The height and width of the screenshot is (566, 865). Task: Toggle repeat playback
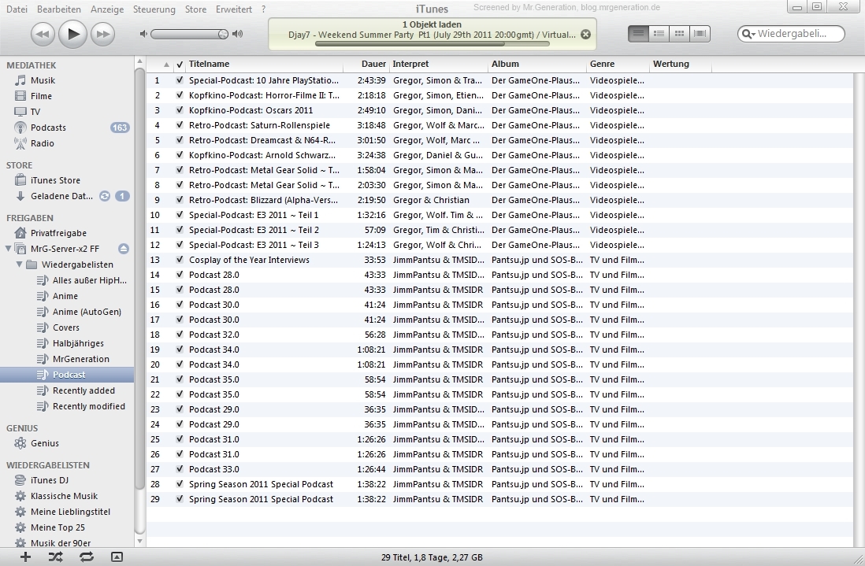point(86,557)
